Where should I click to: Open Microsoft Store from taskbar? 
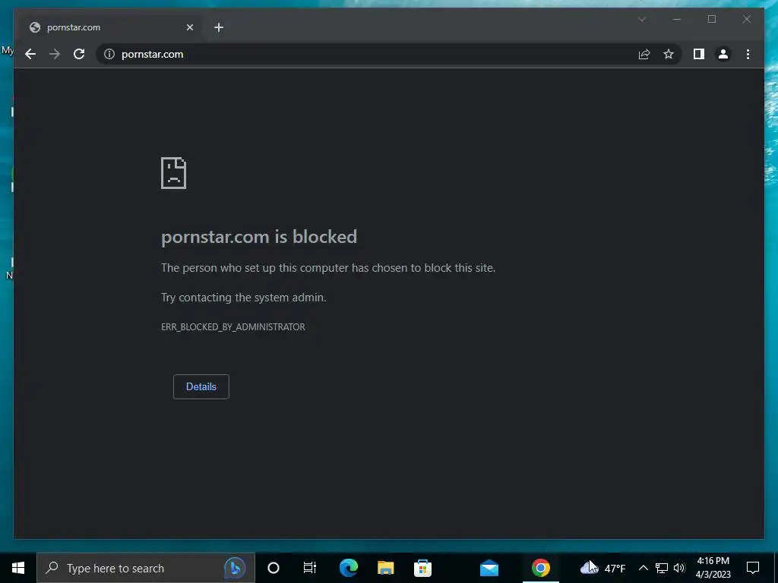[x=422, y=568]
